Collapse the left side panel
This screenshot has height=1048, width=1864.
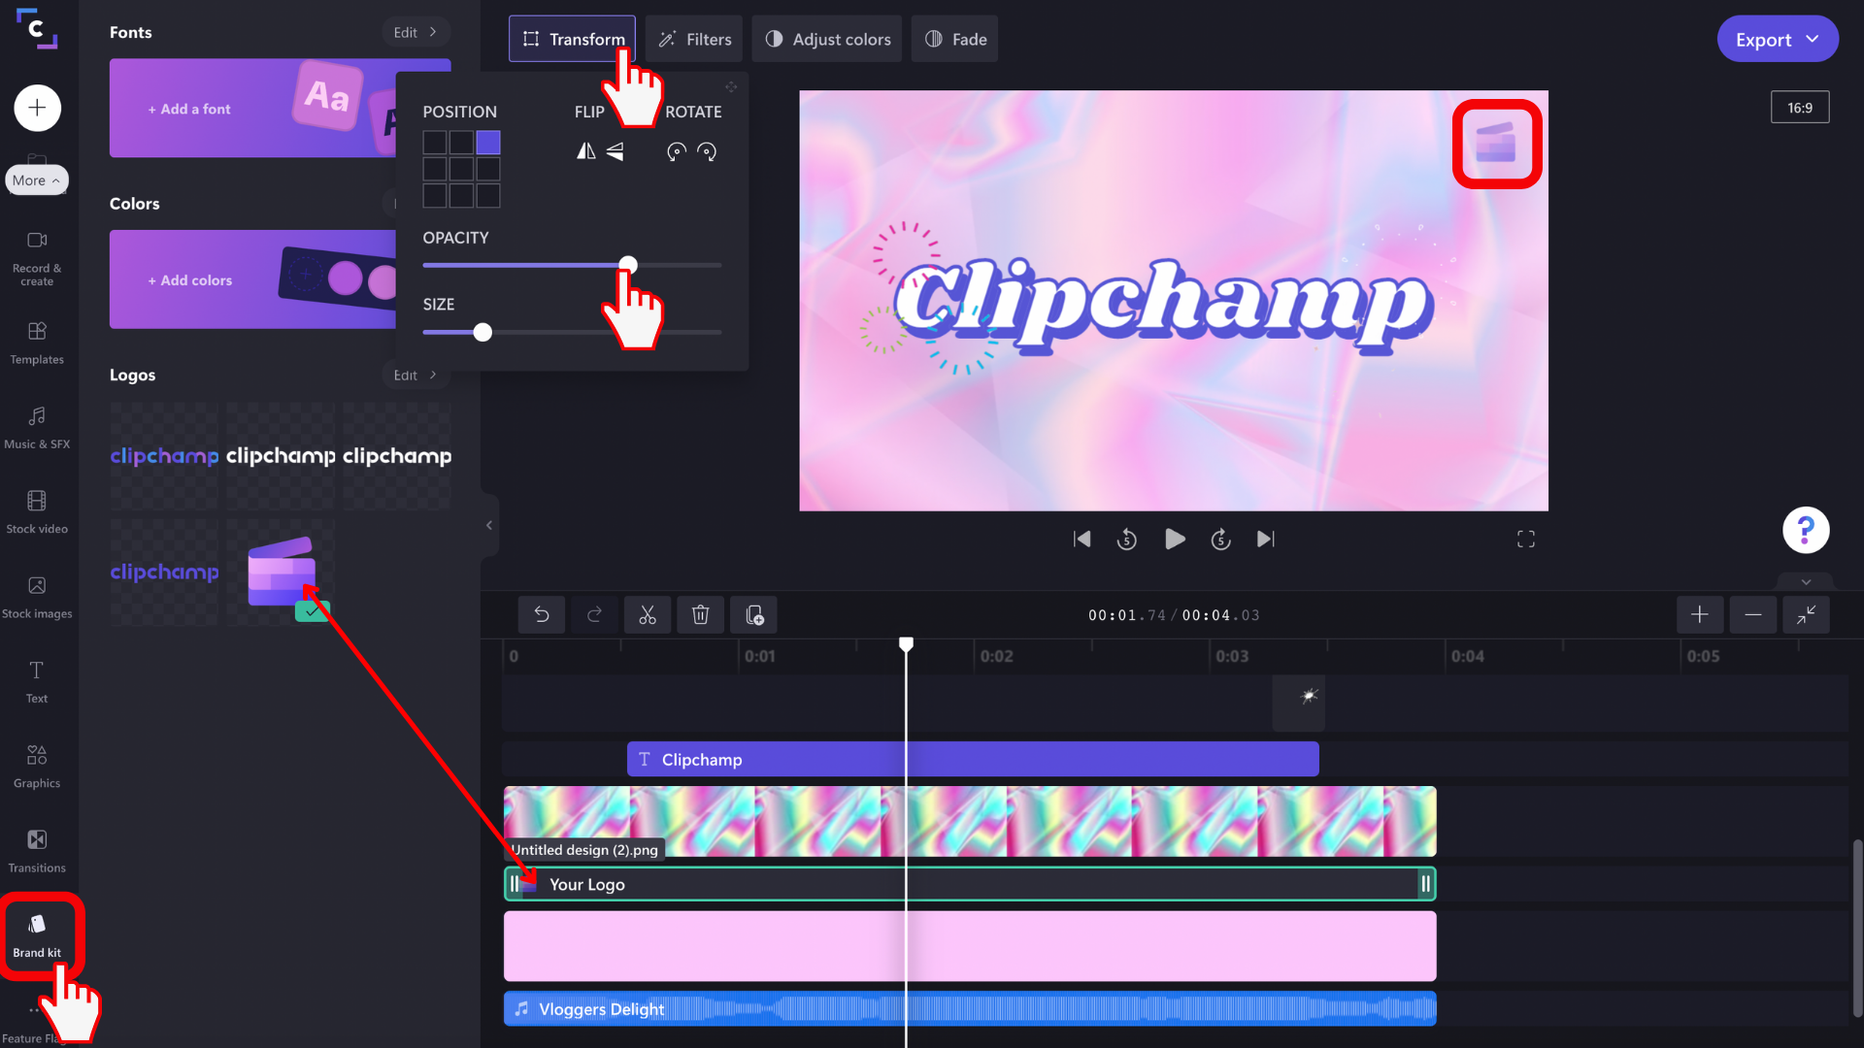tap(489, 525)
